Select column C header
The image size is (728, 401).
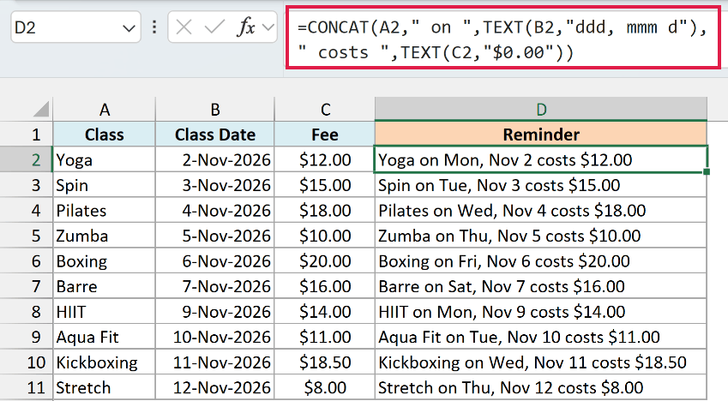(x=324, y=110)
